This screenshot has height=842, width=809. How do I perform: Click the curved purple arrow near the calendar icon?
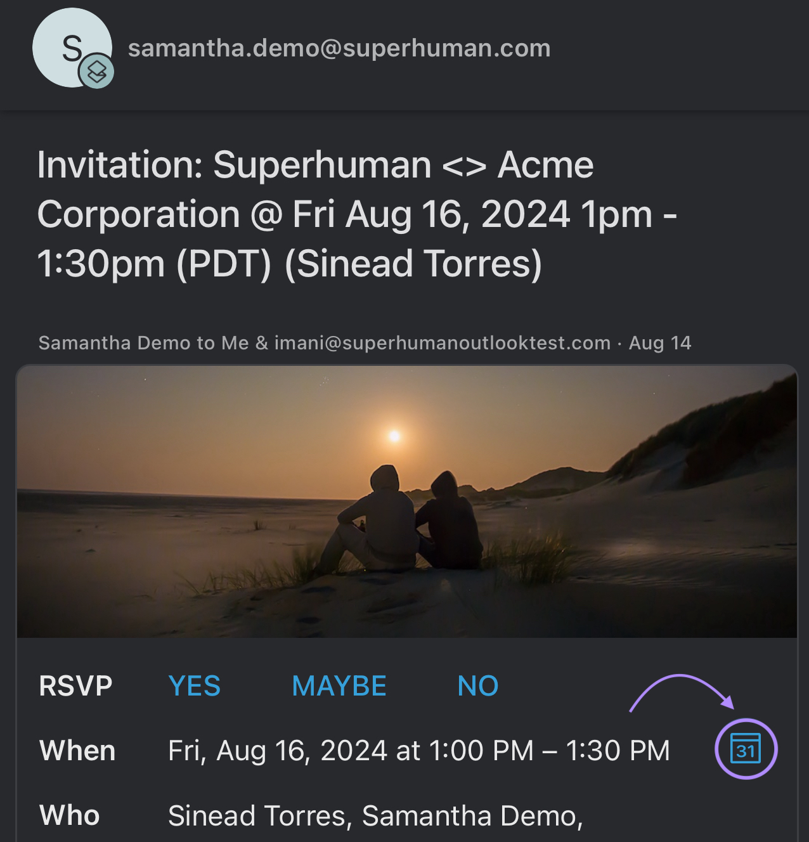pyautogui.click(x=680, y=689)
